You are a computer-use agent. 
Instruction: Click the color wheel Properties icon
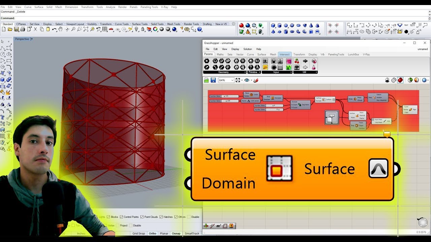pos(155,29)
